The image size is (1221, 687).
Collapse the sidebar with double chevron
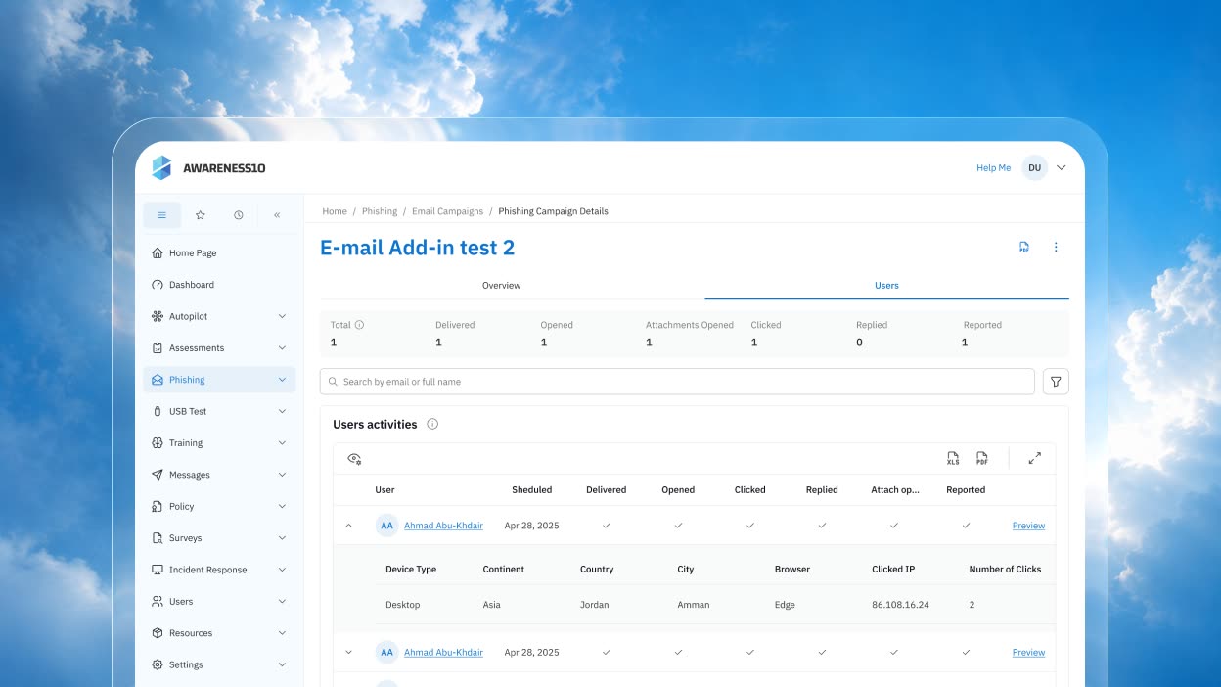[x=277, y=215]
